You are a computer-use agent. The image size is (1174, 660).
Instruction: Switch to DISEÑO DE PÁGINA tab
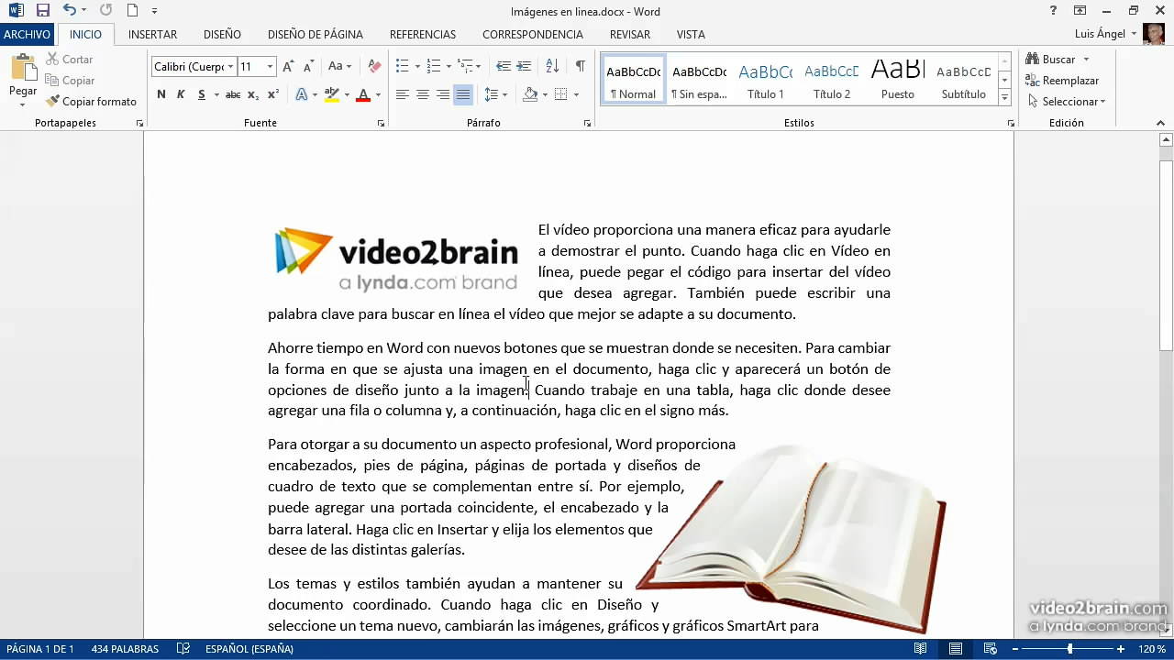[316, 35]
